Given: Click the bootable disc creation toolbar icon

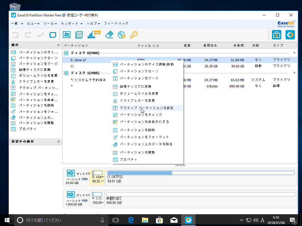Looking at the screenshot, I should (x=121, y=35).
